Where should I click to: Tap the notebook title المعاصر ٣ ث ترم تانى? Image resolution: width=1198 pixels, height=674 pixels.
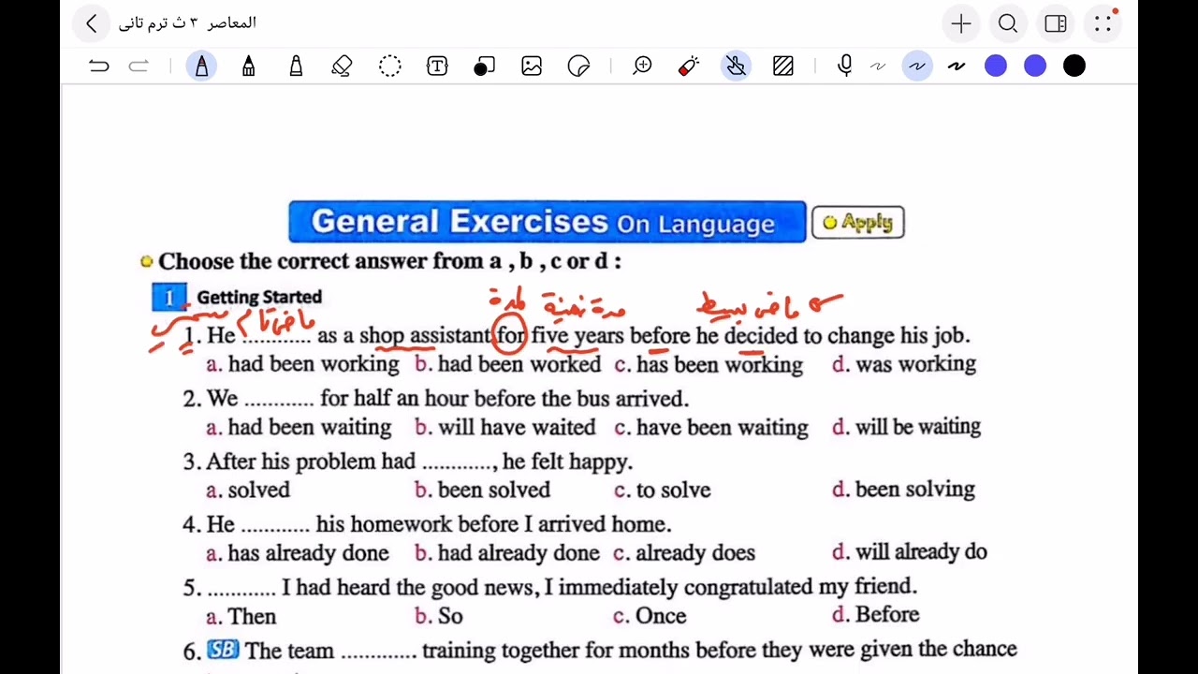tap(187, 23)
